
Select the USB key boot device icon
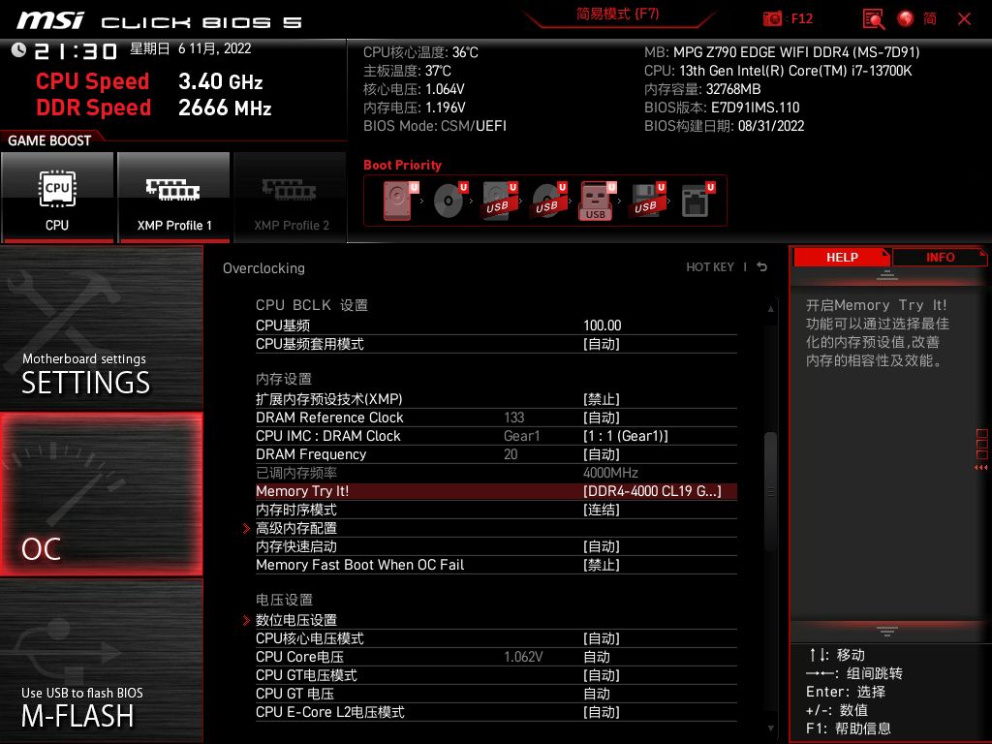pyautogui.click(x=597, y=201)
